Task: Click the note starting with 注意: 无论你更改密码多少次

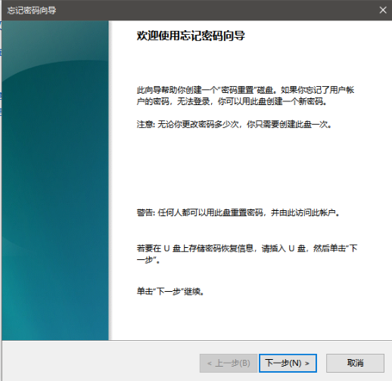Action: point(234,124)
